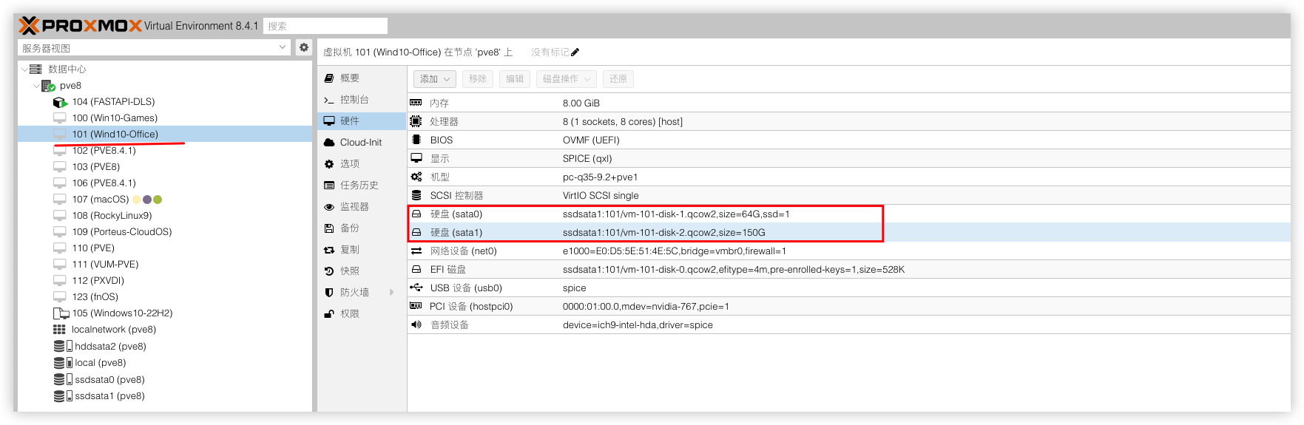The image size is (1304, 425).
Task: Collapse the pve8 node in tree
Action: tap(36, 86)
